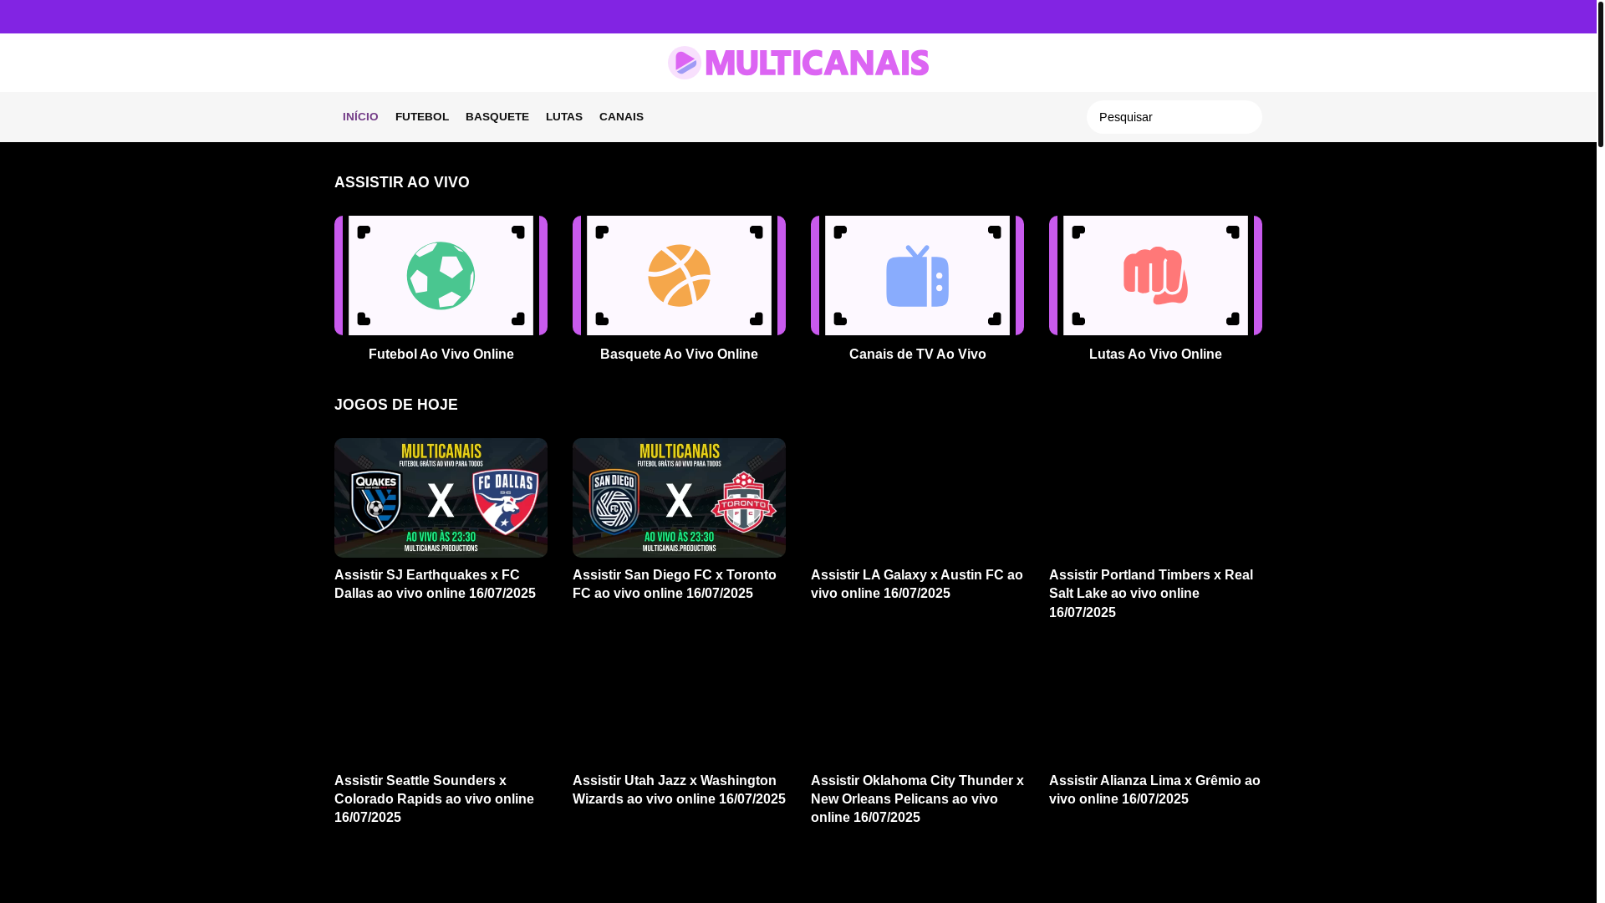Open Basquete Ao Vivo Online link

coord(679,355)
